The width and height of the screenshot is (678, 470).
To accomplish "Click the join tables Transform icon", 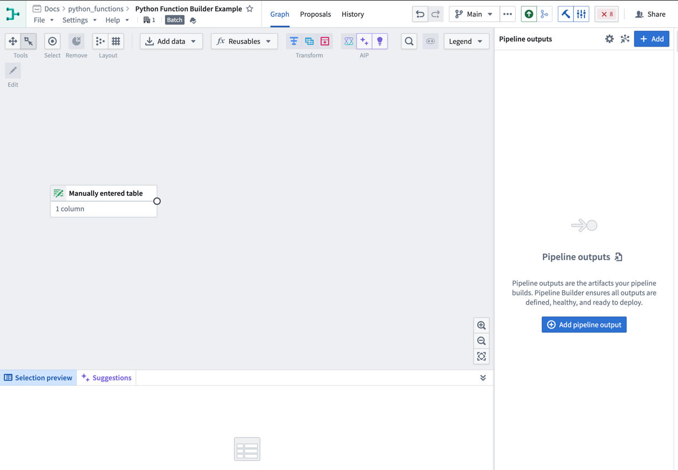I will click(x=309, y=41).
